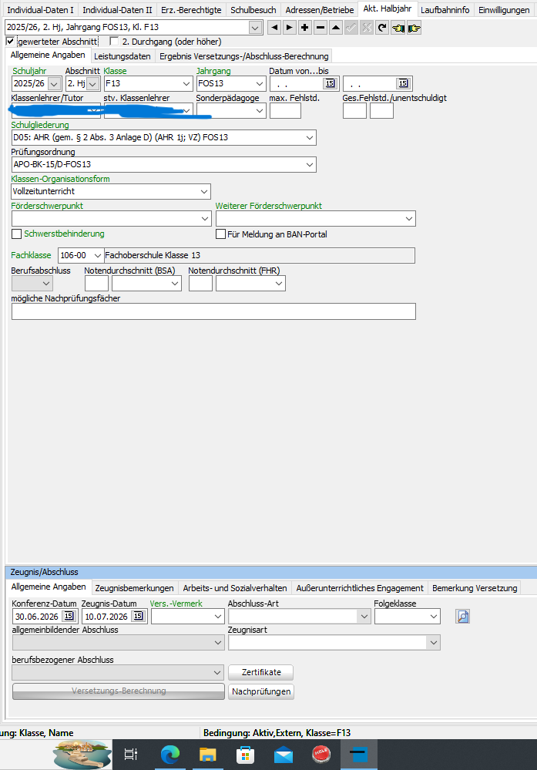Open the Bemerkung Versetzung tab
The width and height of the screenshot is (537, 770).
pos(475,588)
